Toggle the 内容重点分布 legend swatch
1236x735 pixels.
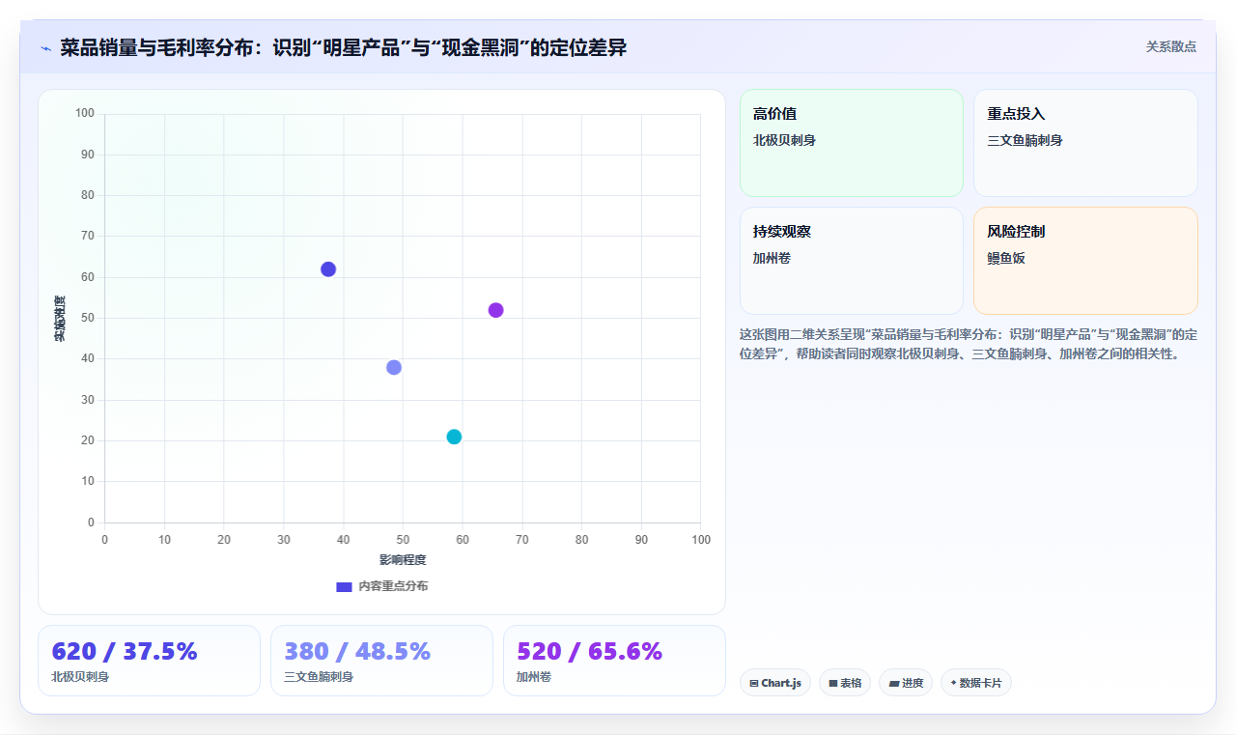pyautogui.click(x=344, y=586)
